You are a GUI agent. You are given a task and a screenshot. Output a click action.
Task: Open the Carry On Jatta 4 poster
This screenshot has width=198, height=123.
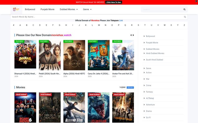[99, 55]
